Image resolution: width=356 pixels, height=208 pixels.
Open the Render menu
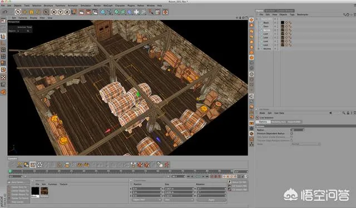97,6
